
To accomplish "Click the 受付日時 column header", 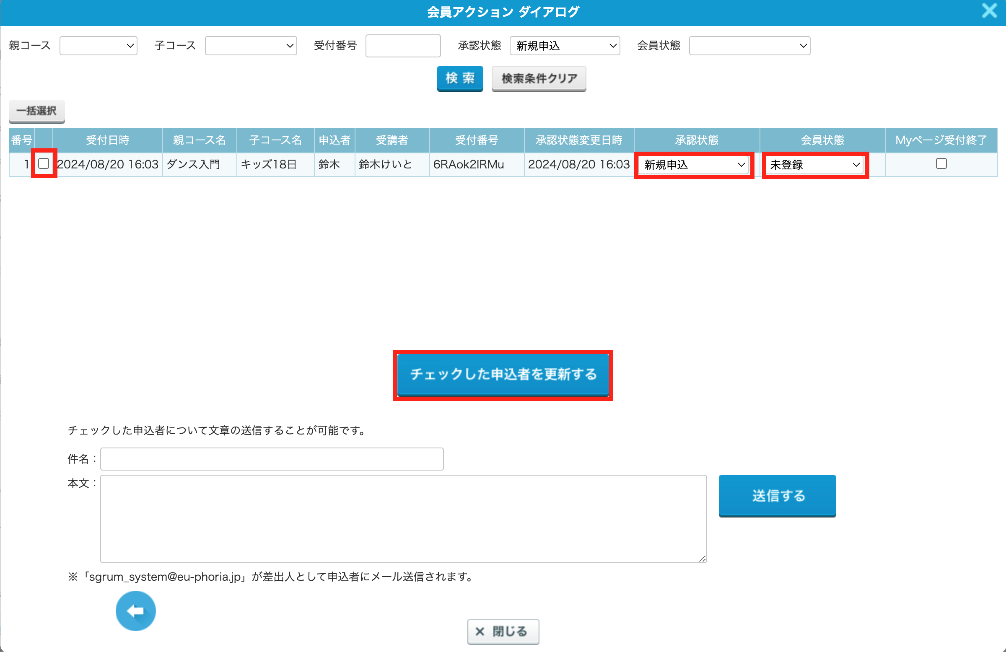I will 107,140.
